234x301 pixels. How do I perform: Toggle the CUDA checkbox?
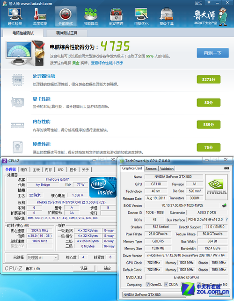pyautogui.click(x=166, y=284)
